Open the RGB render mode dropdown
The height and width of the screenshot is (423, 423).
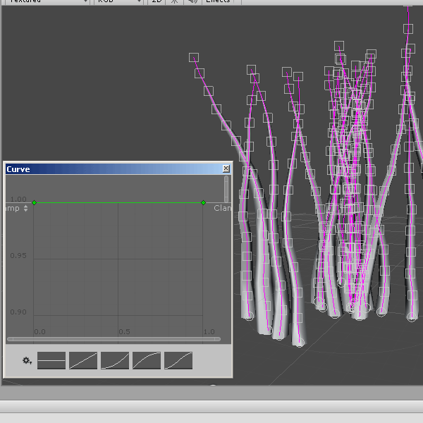coord(118,2)
